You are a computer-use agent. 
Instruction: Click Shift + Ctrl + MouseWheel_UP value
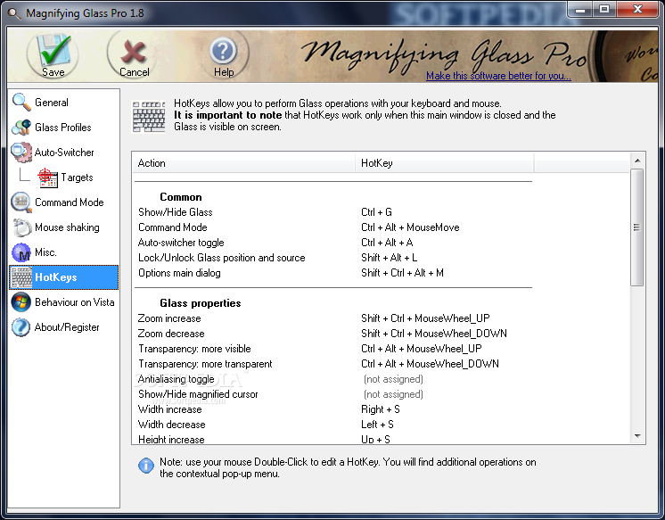click(x=425, y=318)
